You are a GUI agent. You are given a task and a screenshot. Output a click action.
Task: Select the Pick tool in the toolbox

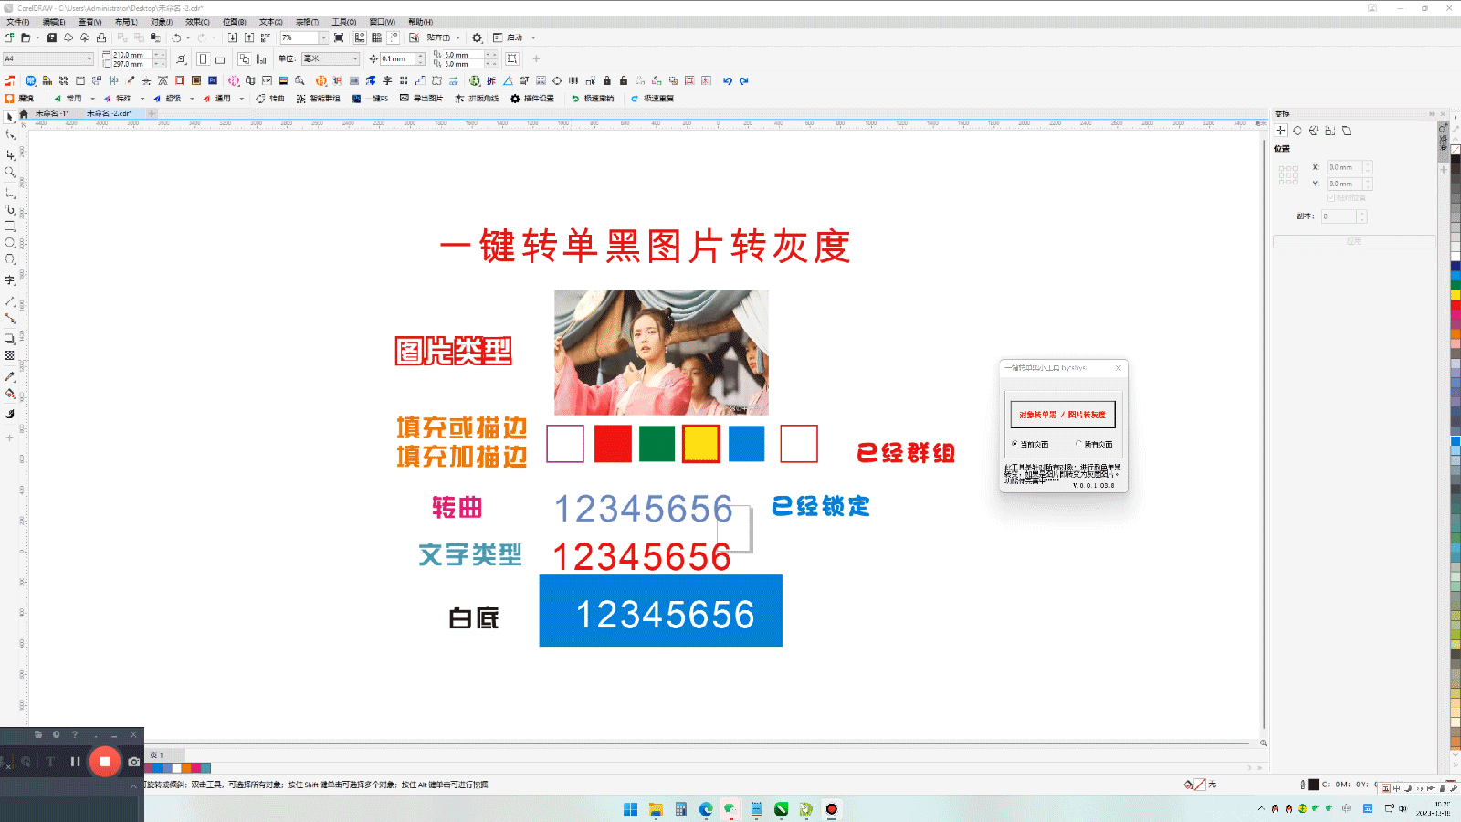tap(10, 117)
